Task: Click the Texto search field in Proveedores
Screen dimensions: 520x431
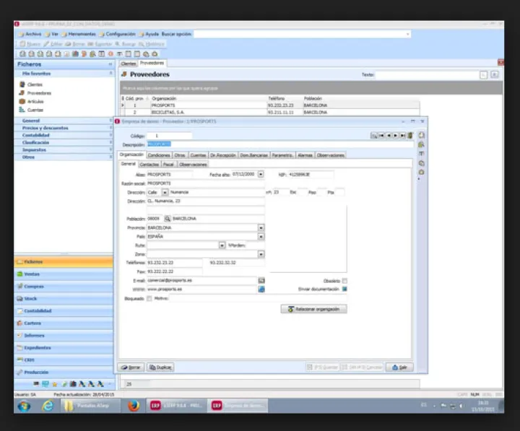Action: pos(427,75)
